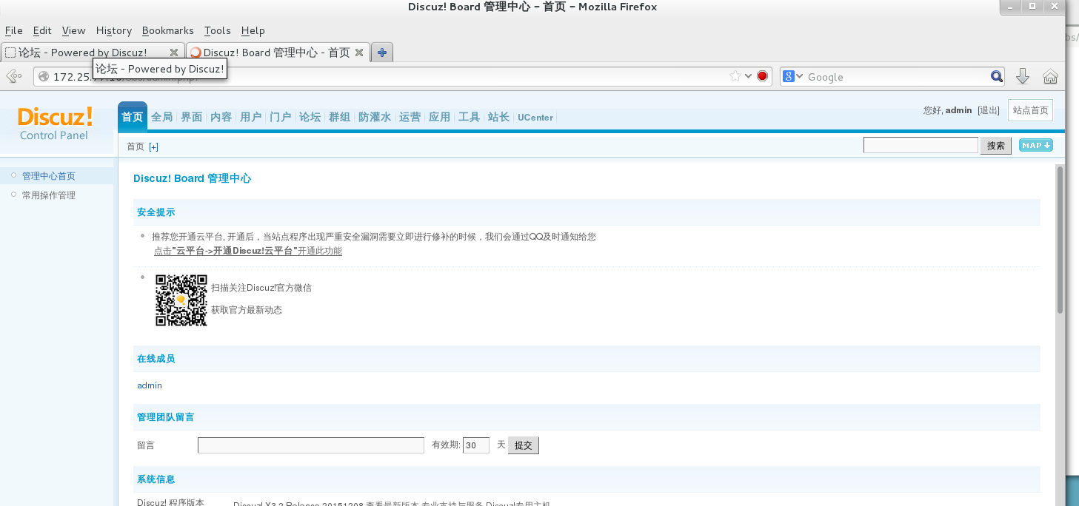The image size is (1079, 506).
Task: Click the bookmark star icon in URL bar
Action: [735, 76]
